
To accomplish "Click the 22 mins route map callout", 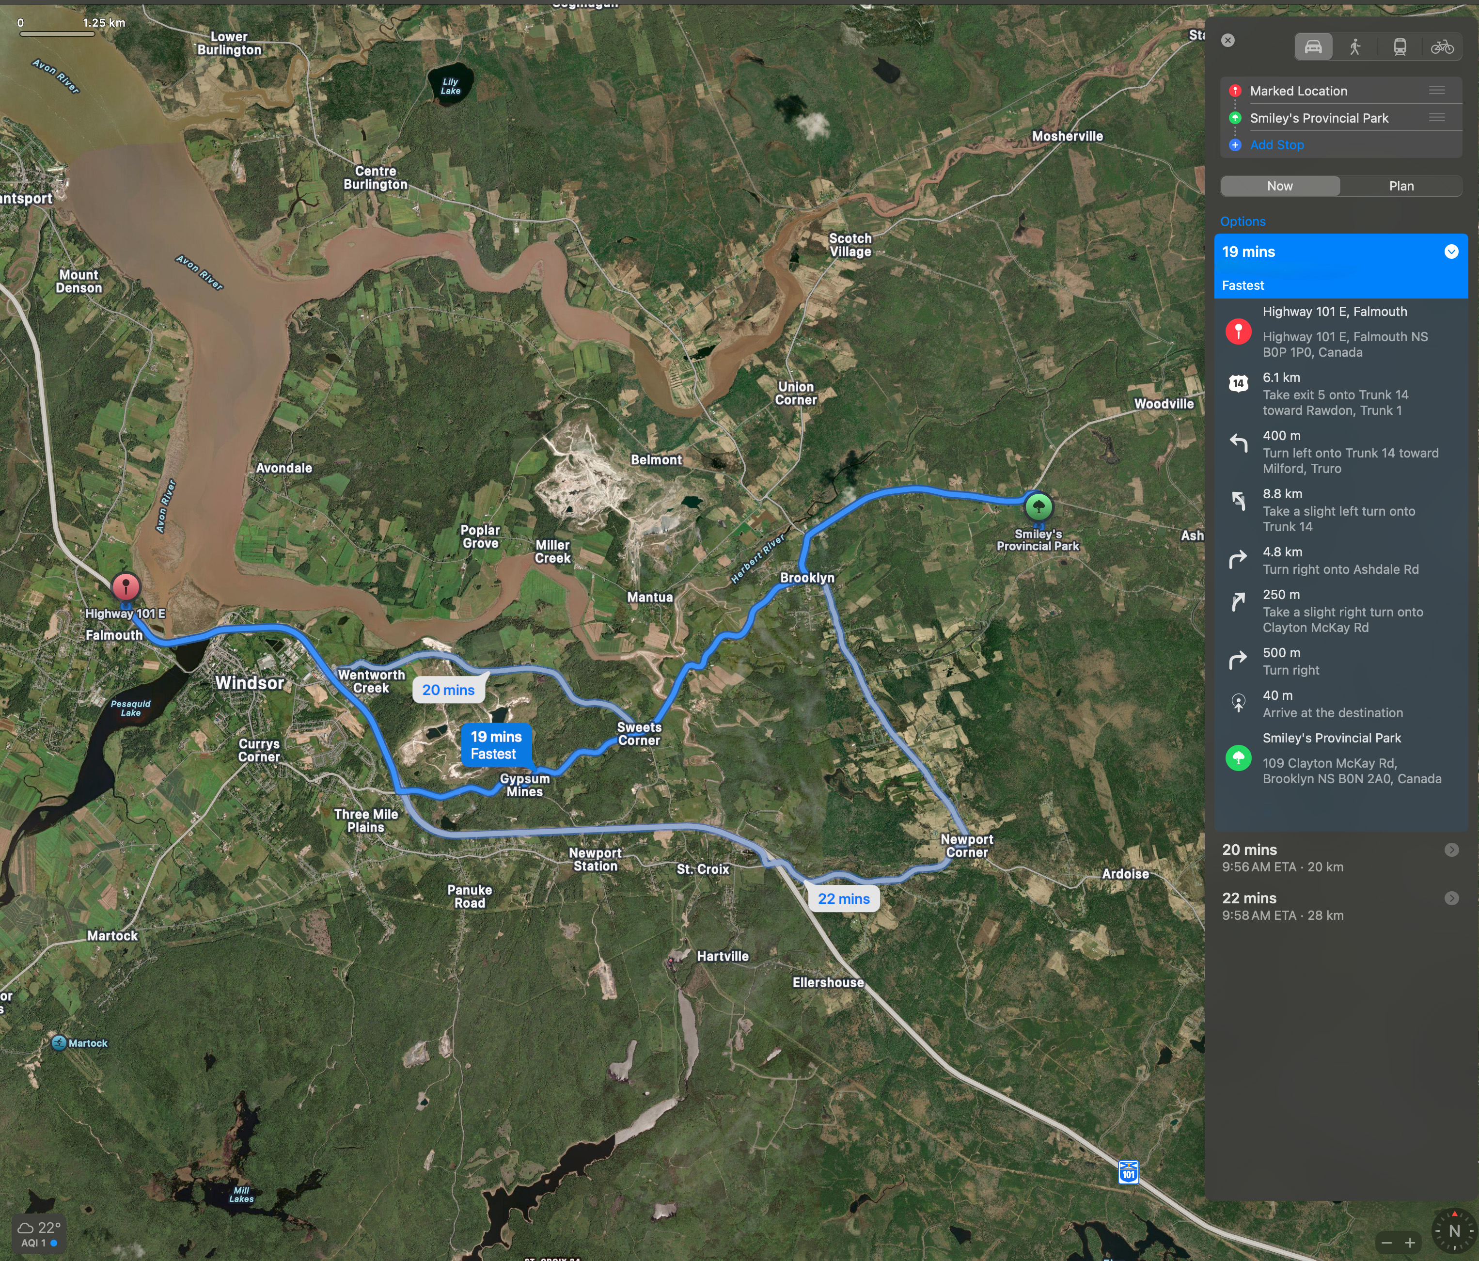I will pos(844,898).
